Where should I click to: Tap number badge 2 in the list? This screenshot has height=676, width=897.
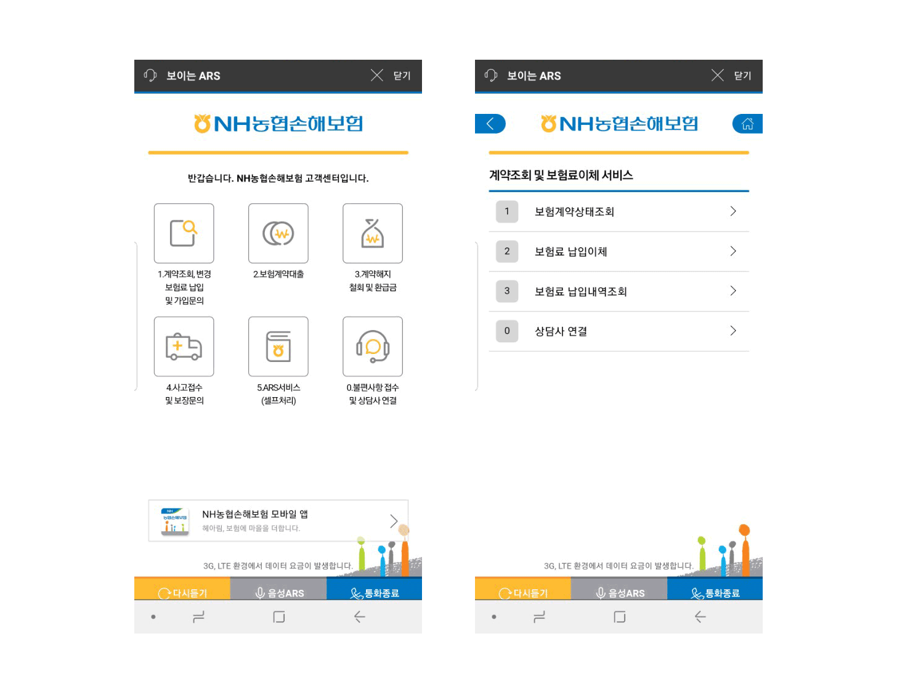507,251
